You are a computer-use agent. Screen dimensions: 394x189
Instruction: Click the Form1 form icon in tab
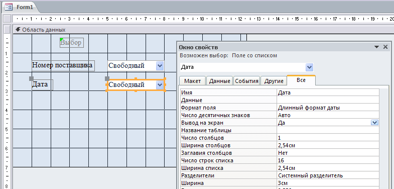(x=9, y=7)
